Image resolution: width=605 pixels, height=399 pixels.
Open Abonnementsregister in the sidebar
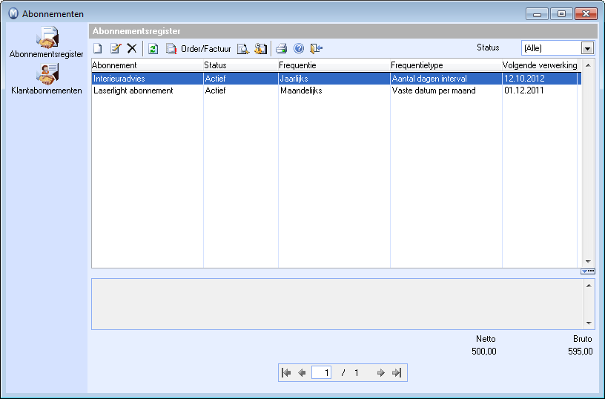point(46,42)
